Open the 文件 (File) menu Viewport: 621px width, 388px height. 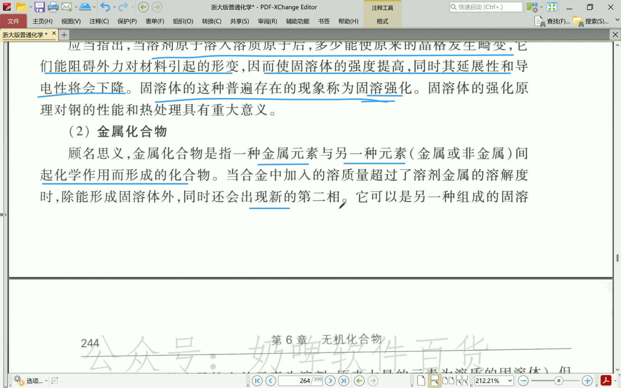[x=13, y=21]
